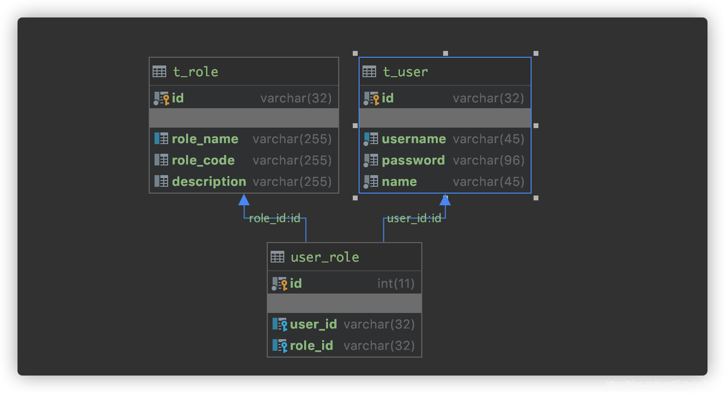725x393 pixels.
Task: Click the column icon beside password
Action: pyautogui.click(x=371, y=161)
